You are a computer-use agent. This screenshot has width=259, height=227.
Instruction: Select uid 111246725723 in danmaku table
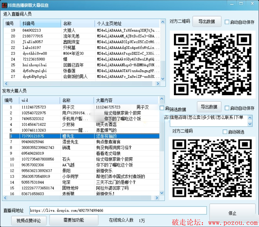point(34,107)
